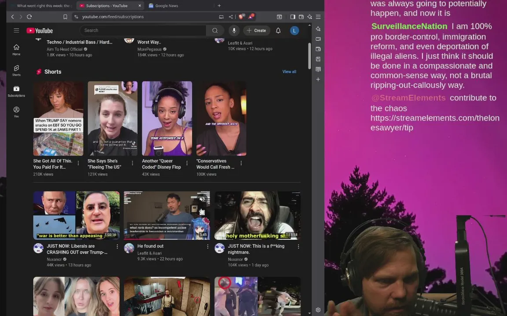Open the war is better than appeasing thumbnail
Viewport: 507px width, 316px height.
76,215
